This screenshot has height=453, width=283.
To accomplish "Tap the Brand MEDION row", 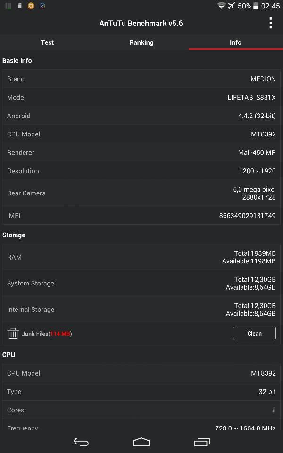I will click(141, 79).
